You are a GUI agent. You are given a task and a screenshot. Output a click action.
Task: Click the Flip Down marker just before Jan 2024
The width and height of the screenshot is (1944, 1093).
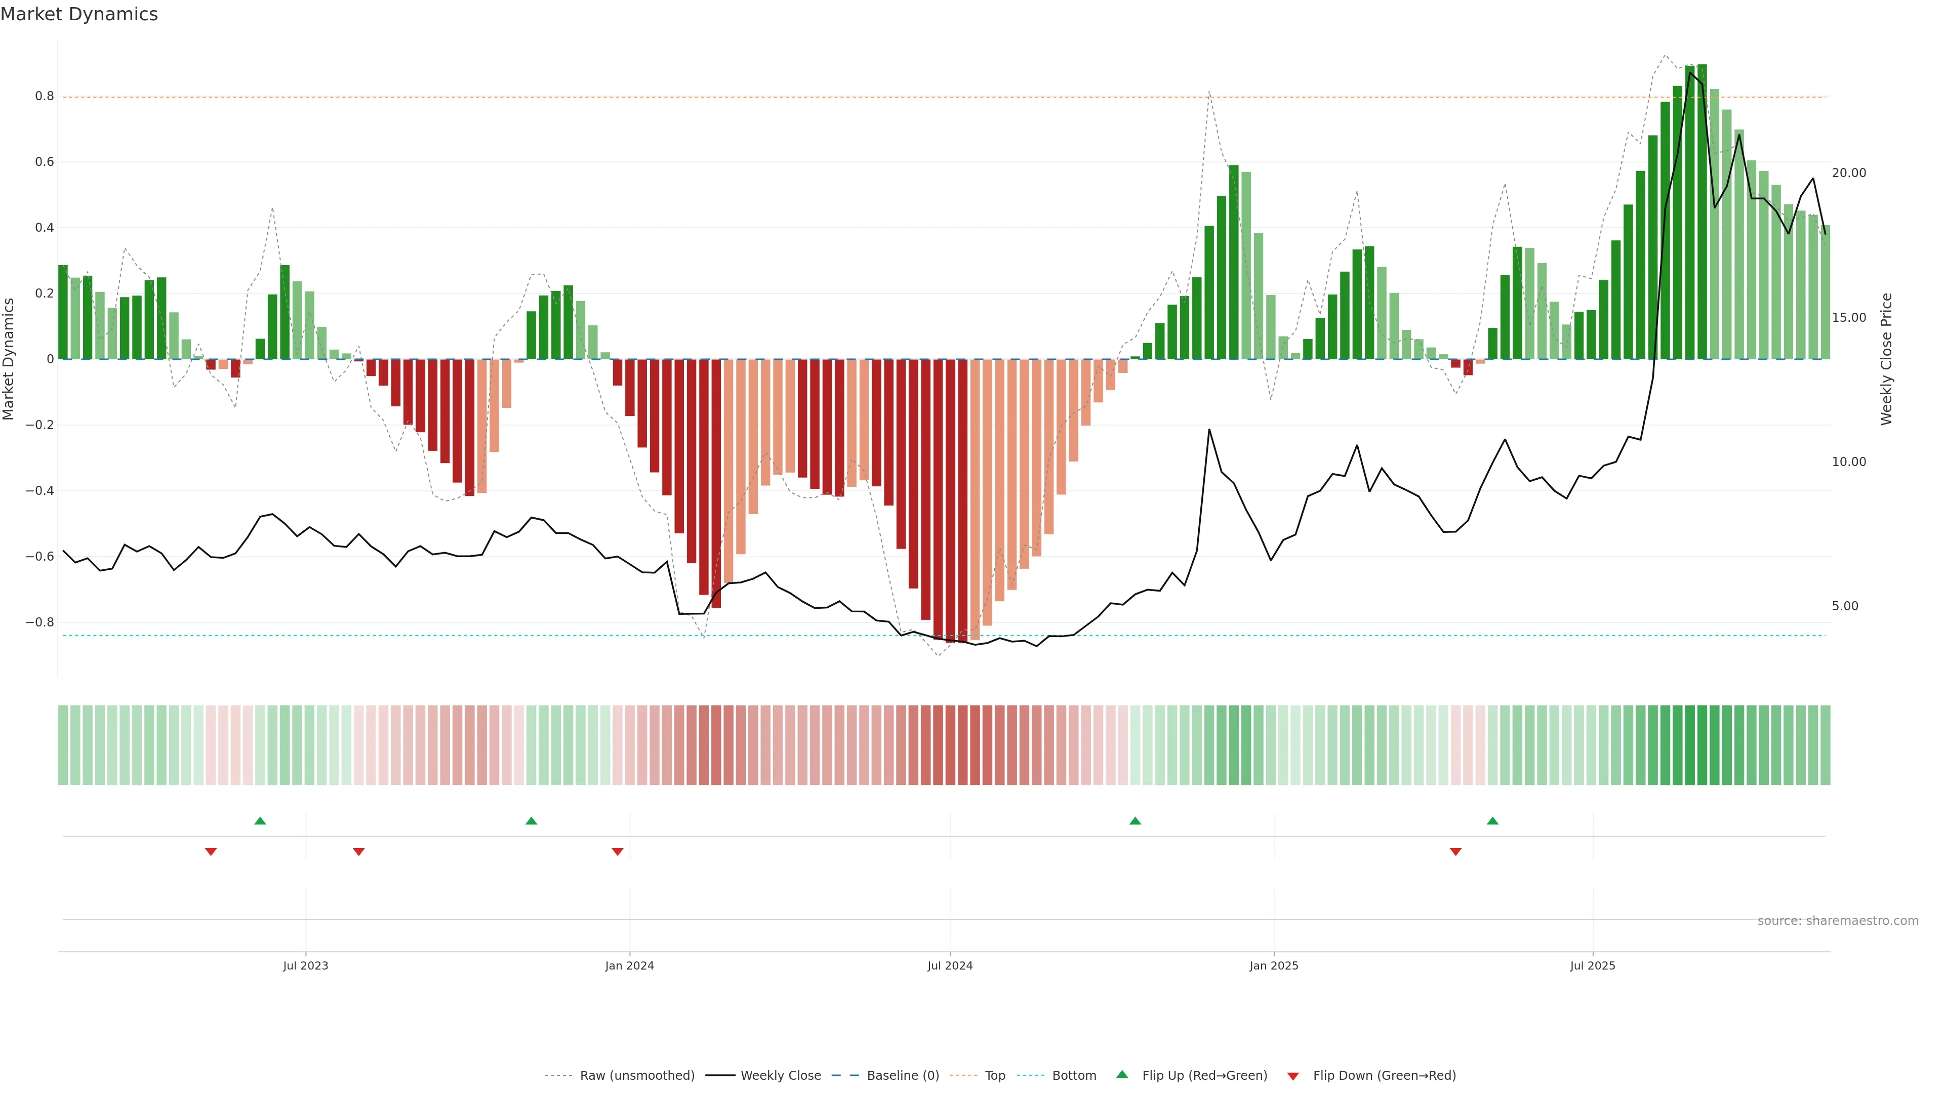(617, 852)
